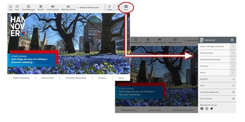Click the map icon next to Karte in side menu
This screenshot has width=245, height=122.
(233, 86)
